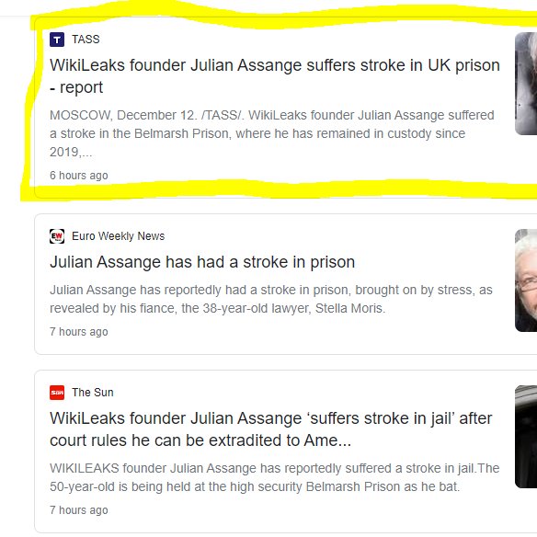Viewport: 537px width, 537px height.
Task: Click the TASS snippet starting 'MOSCOW, December 12'
Action: coord(272,133)
